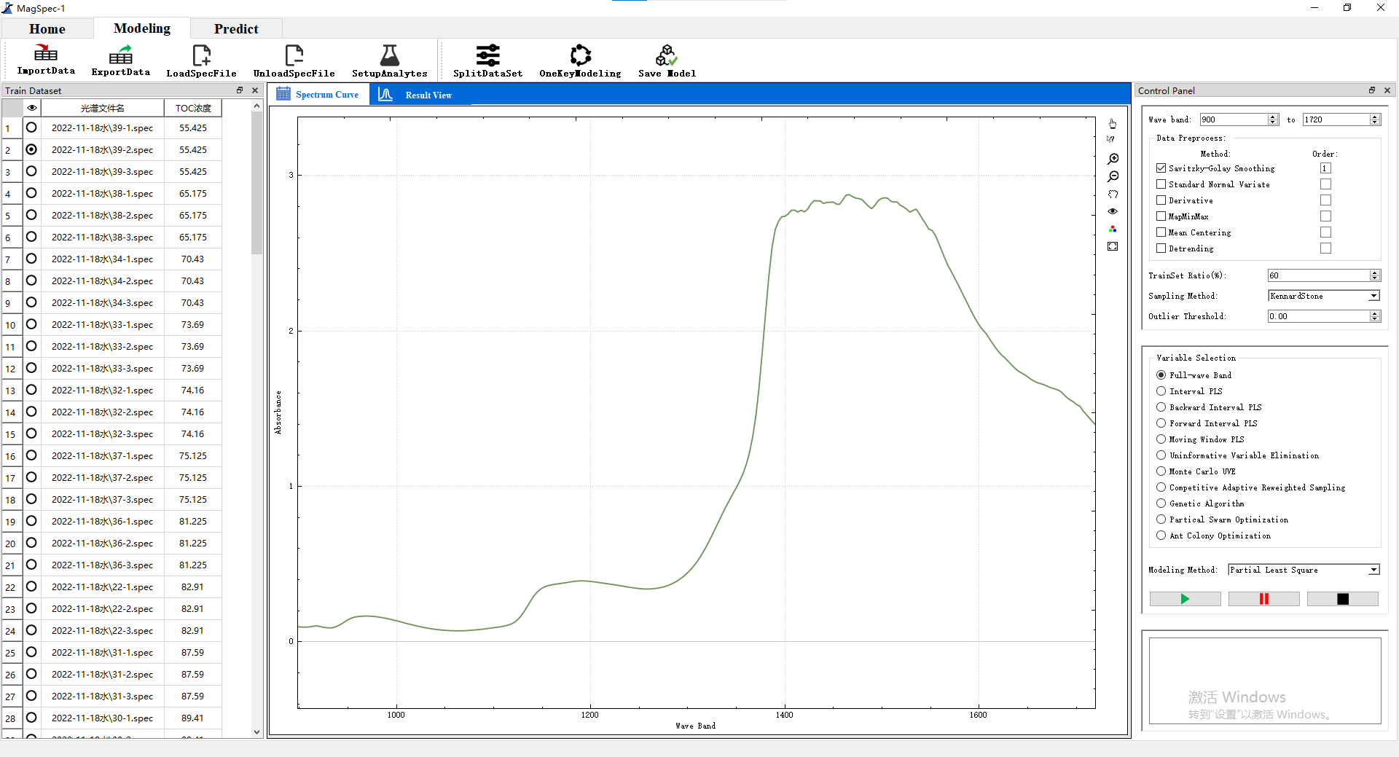Start modeling with green play button

click(x=1185, y=599)
